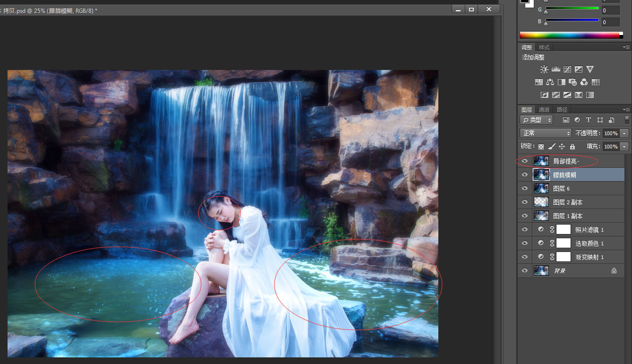Open the 类型 layer filter dropdown

[x=537, y=120]
